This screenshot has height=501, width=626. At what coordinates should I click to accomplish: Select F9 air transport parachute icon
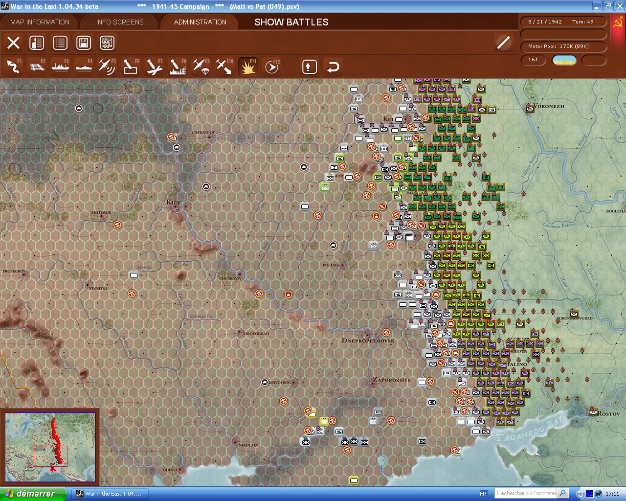click(201, 67)
